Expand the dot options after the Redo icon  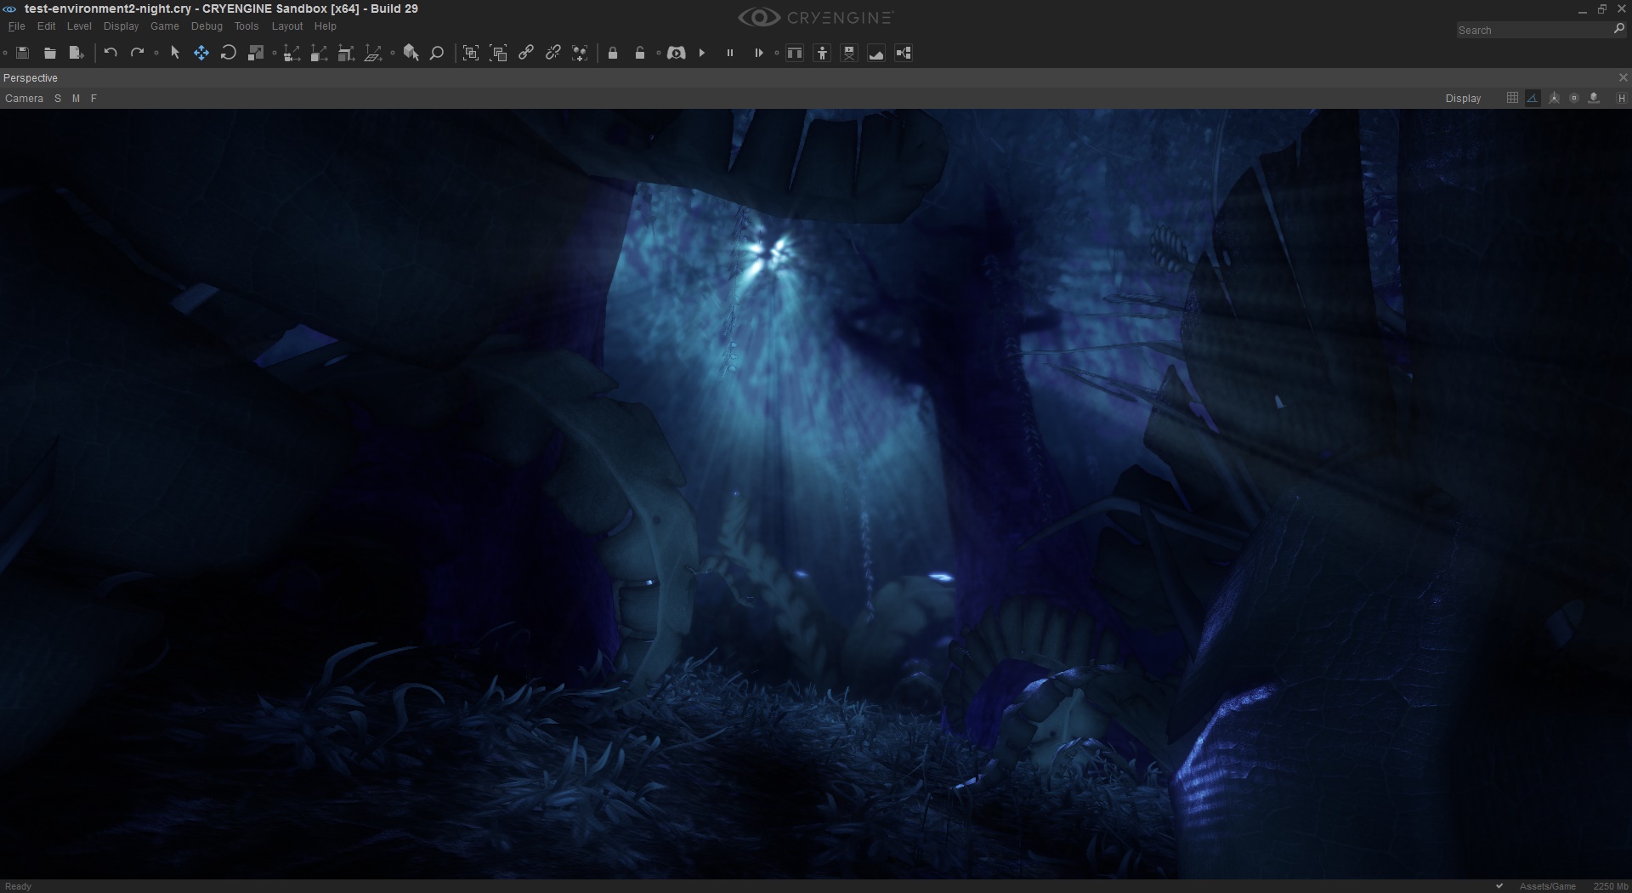pos(156,53)
